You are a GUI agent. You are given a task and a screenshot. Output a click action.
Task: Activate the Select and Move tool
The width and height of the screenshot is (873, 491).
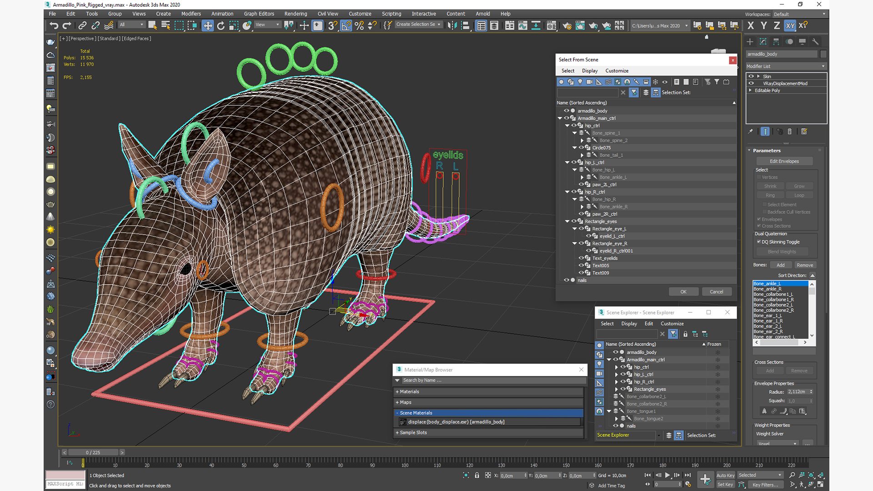(x=207, y=25)
